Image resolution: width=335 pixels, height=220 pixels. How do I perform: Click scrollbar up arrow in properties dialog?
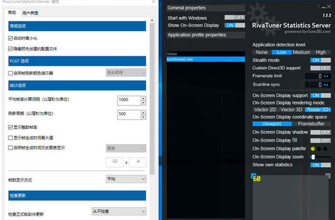click(x=152, y=20)
